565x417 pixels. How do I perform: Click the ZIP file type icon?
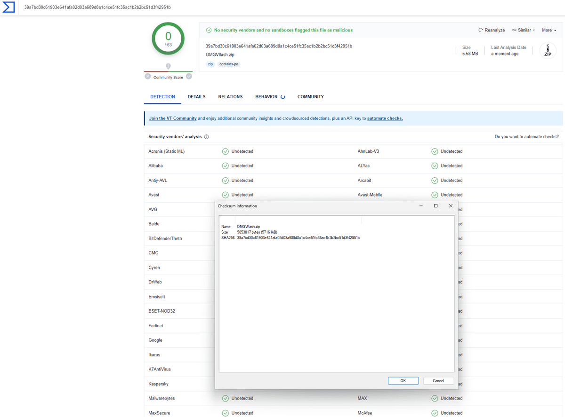(x=548, y=50)
